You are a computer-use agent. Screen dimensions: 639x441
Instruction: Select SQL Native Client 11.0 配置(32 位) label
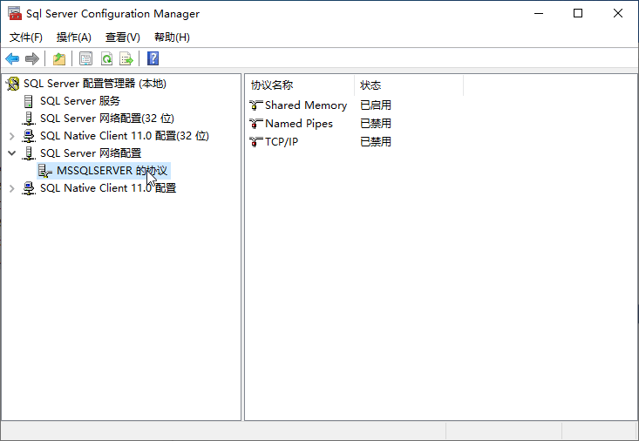(x=125, y=136)
